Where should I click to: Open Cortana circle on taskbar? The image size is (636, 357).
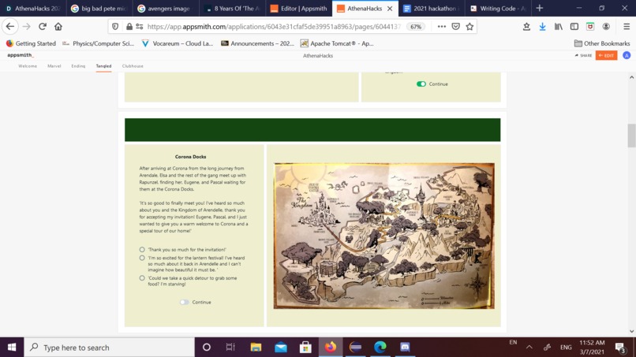coord(207,348)
